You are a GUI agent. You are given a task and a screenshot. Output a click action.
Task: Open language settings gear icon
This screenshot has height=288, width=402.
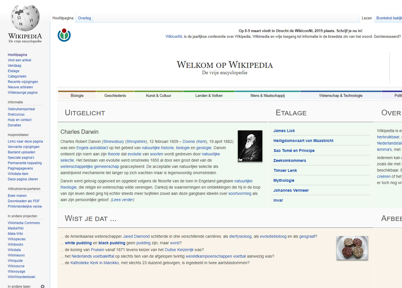[x=43, y=286]
